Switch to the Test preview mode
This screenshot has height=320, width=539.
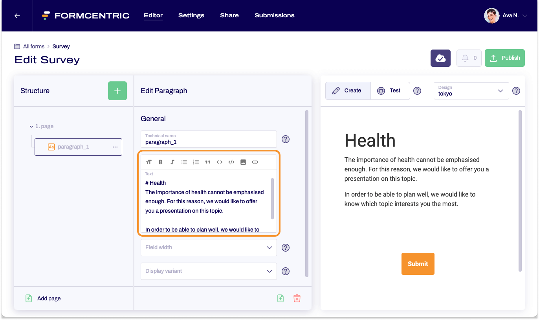click(x=390, y=91)
